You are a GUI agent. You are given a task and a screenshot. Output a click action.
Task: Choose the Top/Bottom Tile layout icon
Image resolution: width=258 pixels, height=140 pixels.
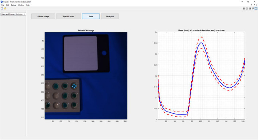[250, 8]
